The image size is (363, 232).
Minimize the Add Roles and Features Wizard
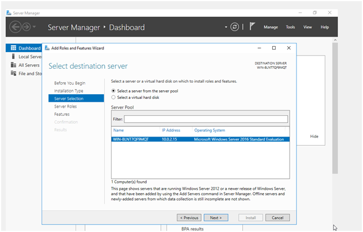(x=260, y=48)
